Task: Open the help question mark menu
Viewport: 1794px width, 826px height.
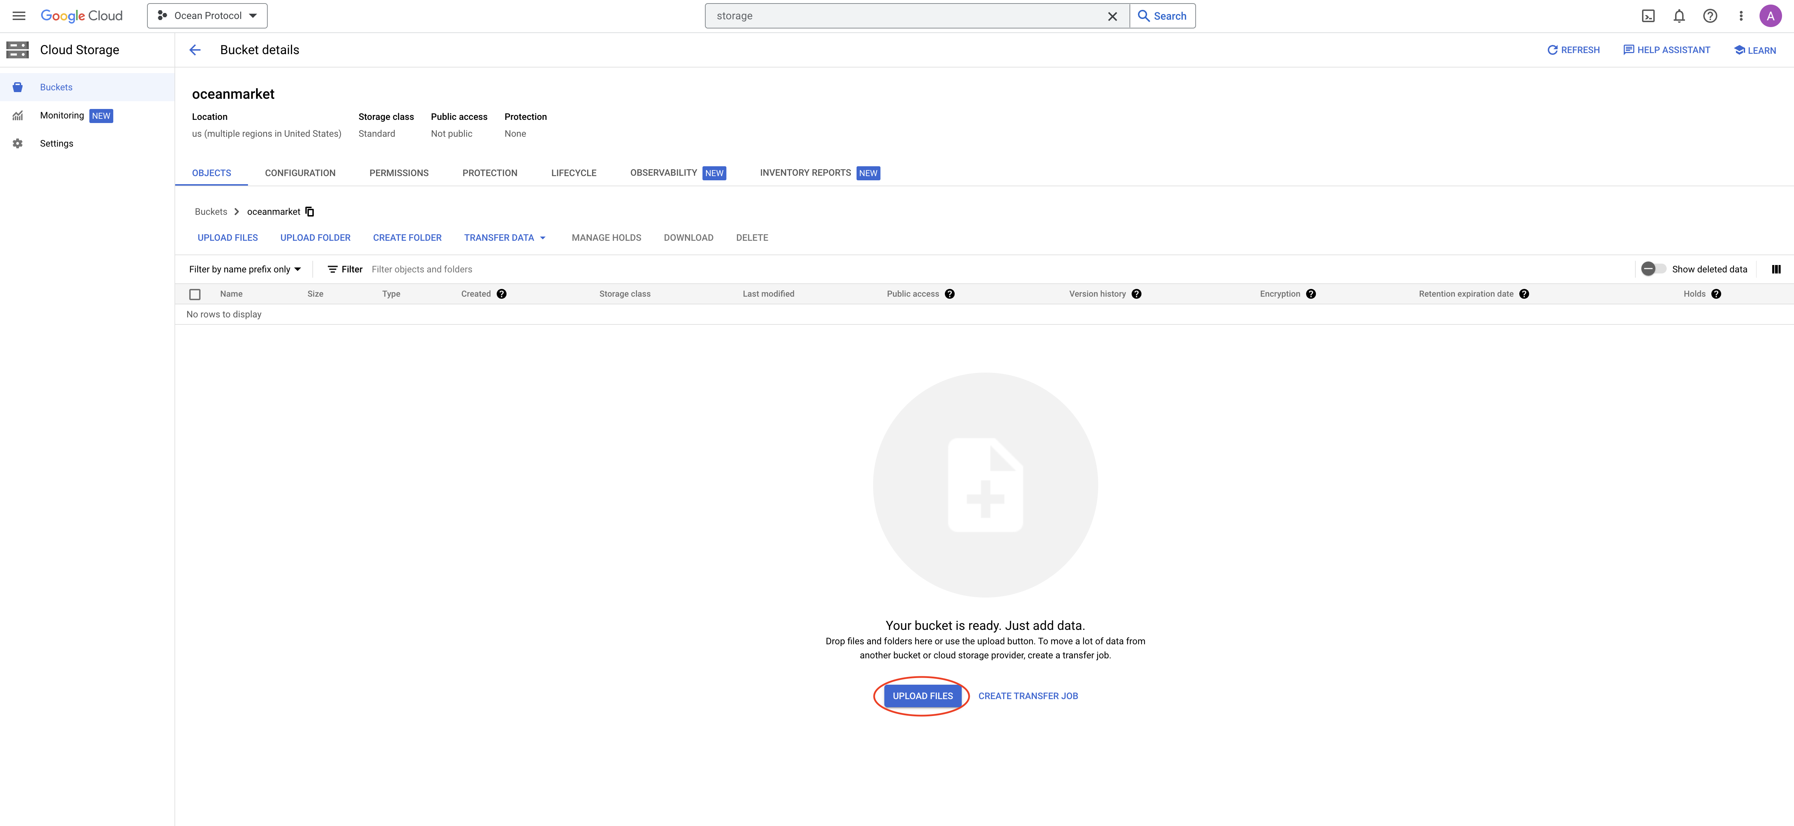Action: coord(1710,16)
